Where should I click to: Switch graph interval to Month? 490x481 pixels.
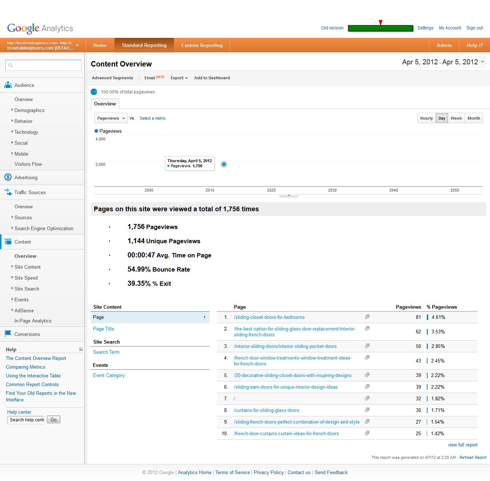pos(474,118)
